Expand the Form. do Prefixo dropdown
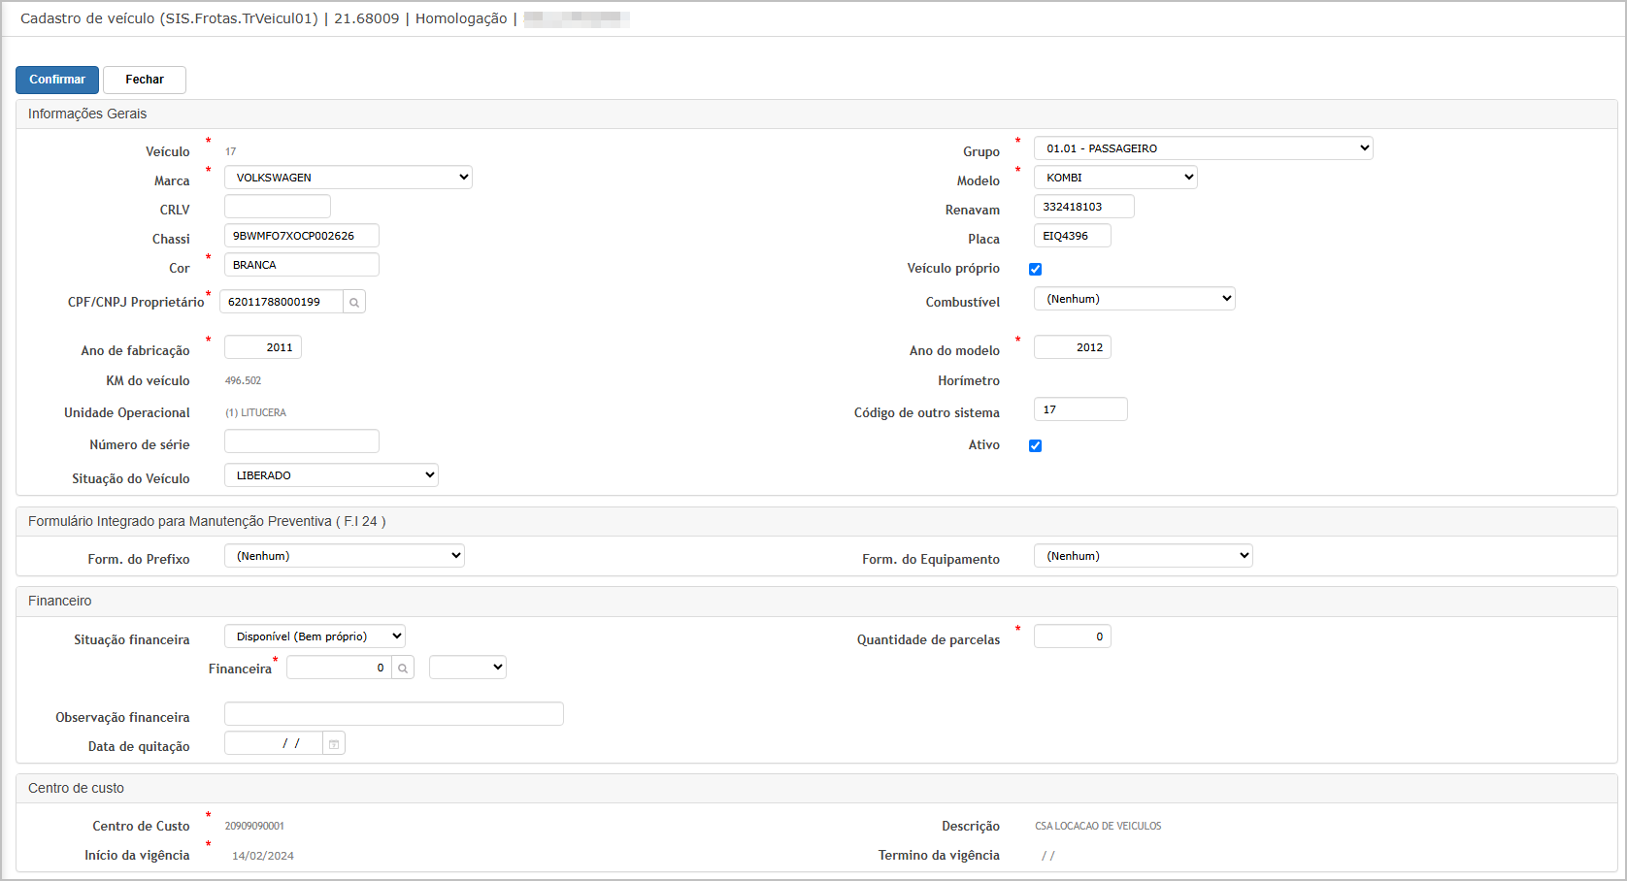This screenshot has width=1627, height=881. 345,556
